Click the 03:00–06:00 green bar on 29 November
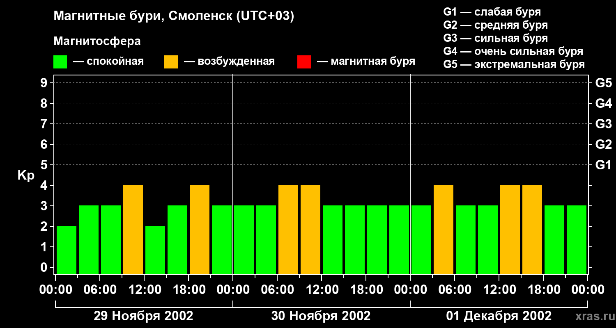616x328 pixels. pos(89,239)
